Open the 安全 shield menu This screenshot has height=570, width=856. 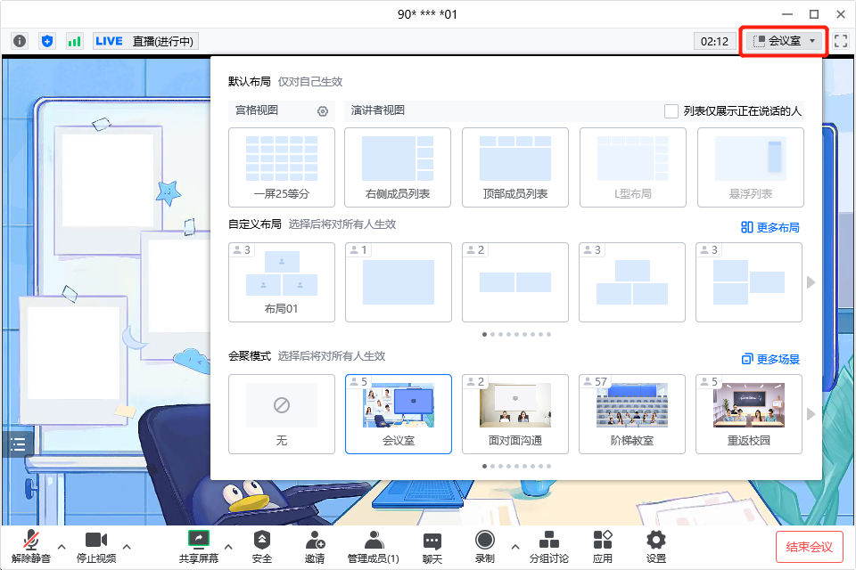(x=262, y=547)
